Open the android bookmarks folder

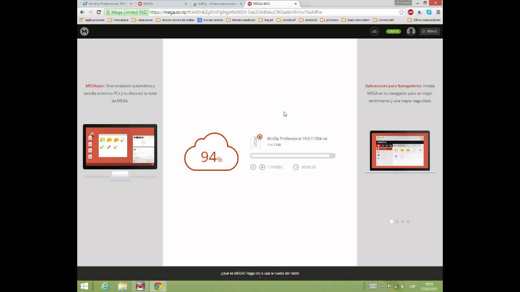(308, 20)
